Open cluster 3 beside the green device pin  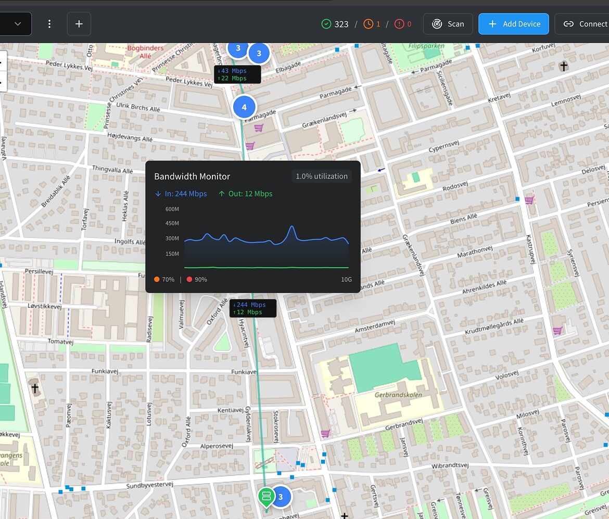pyautogui.click(x=281, y=497)
